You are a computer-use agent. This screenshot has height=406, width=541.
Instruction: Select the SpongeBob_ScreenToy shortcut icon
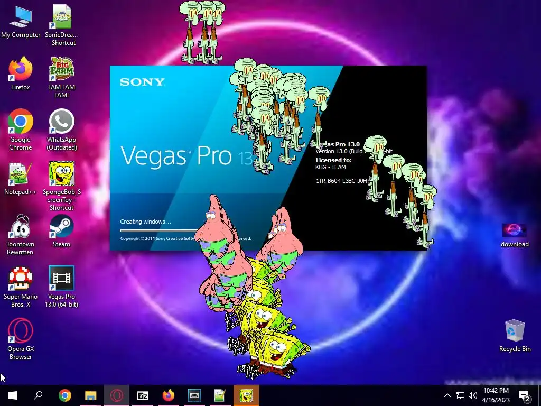click(61, 186)
